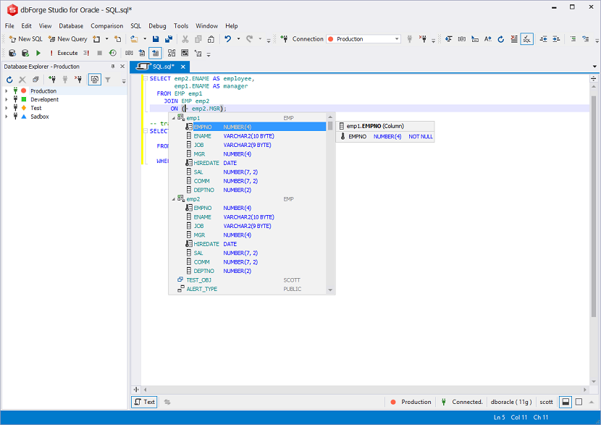
Task: Click the suggestion list scroll down arrow
Action: (330, 290)
